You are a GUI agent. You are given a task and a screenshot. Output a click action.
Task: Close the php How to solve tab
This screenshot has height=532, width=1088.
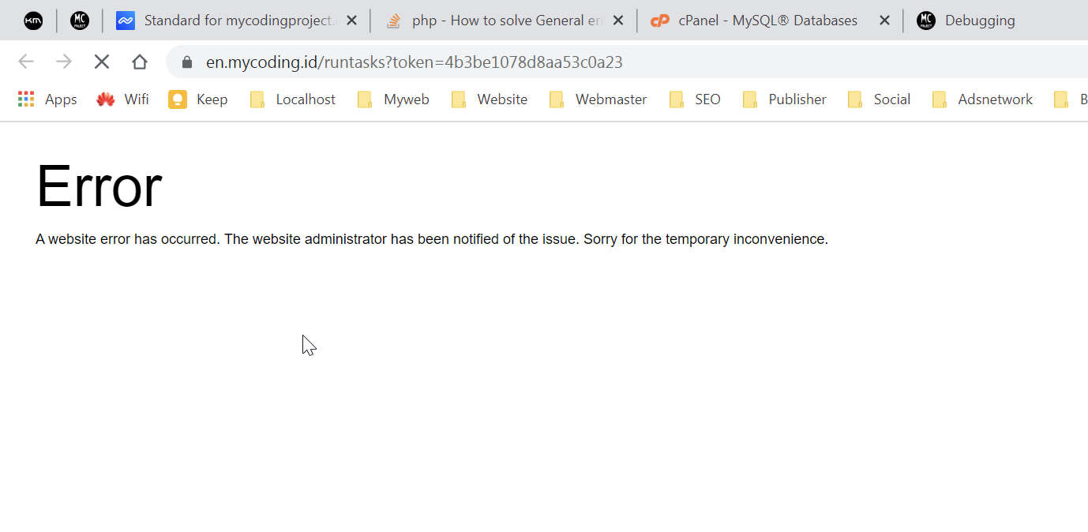coord(618,21)
